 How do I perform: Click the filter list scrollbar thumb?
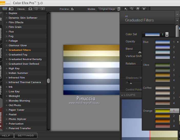pyautogui.click(x=48, y=81)
